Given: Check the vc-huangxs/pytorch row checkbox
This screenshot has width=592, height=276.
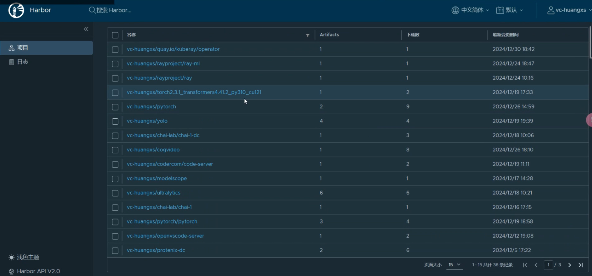Looking at the screenshot, I should pyautogui.click(x=115, y=107).
